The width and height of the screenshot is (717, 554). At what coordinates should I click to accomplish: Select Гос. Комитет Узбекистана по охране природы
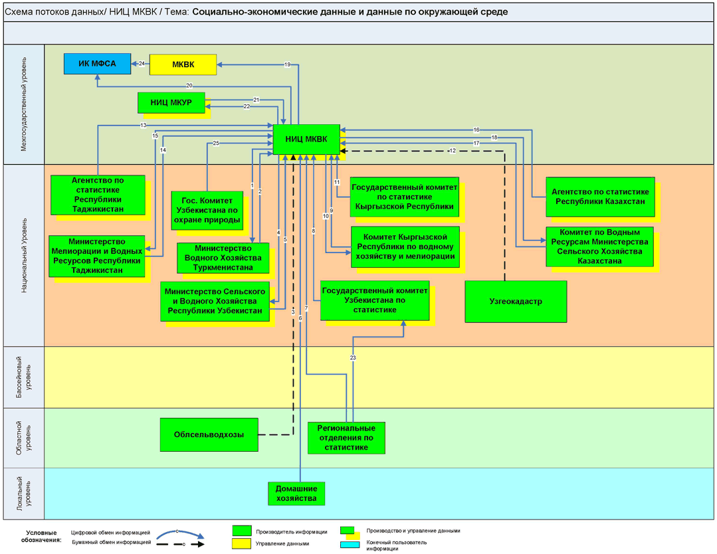[x=206, y=211]
